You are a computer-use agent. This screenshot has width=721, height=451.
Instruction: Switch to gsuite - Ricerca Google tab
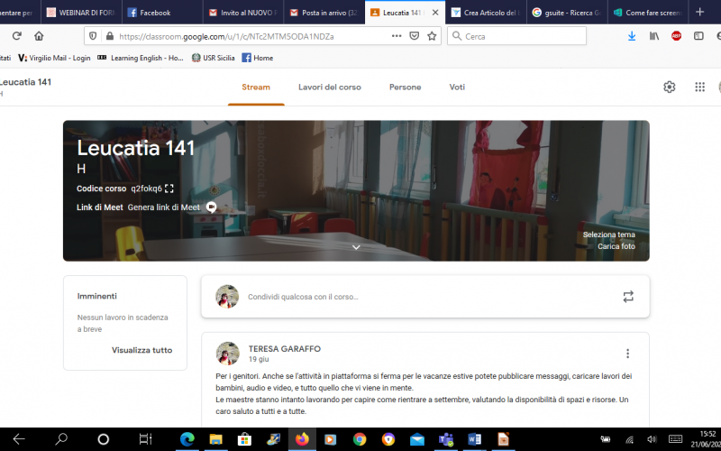point(567,13)
